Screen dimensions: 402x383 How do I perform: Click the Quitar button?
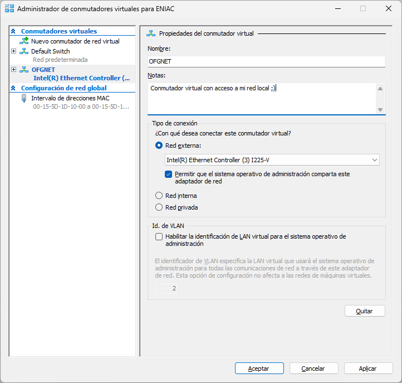[x=365, y=311]
